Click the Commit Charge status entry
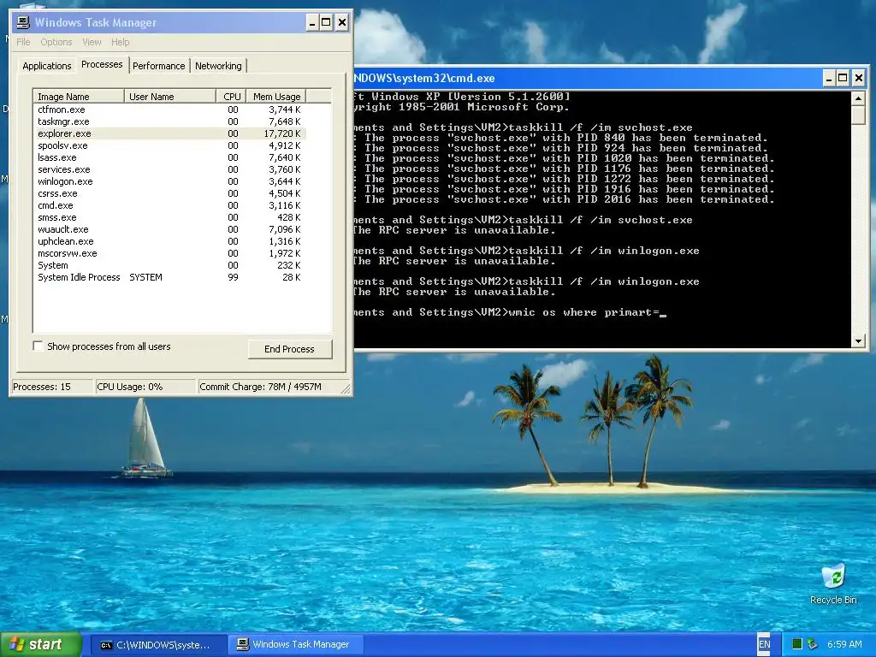Viewport: 876px width, 657px height. (269, 387)
